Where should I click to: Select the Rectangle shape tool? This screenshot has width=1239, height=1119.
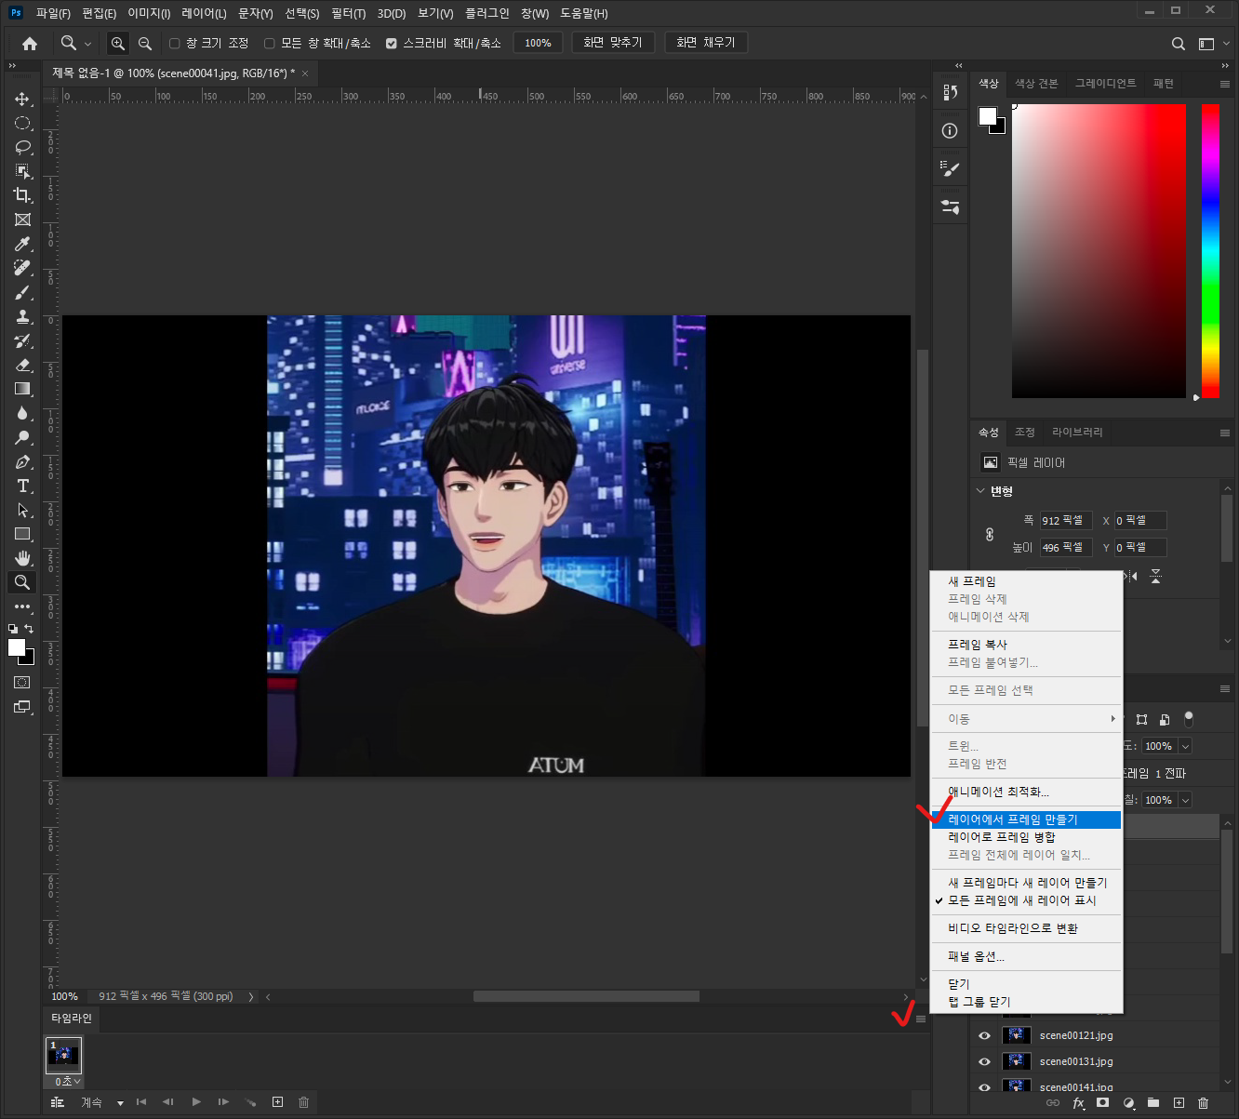click(x=22, y=534)
